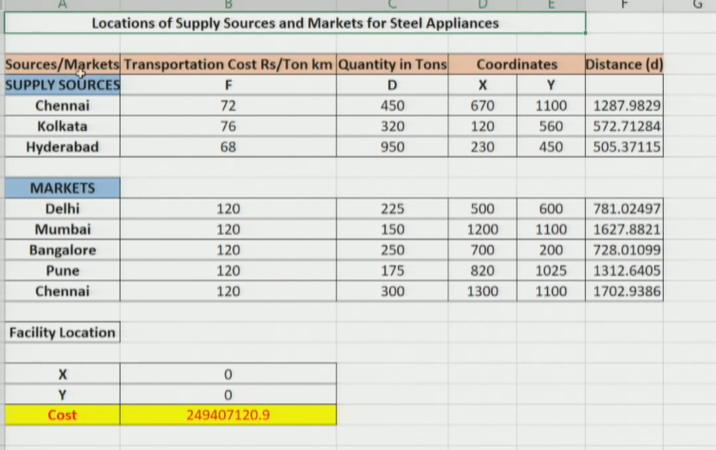The width and height of the screenshot is (716, 450).
Task: Click the X coordinate value 670
Action: [482, 106]
